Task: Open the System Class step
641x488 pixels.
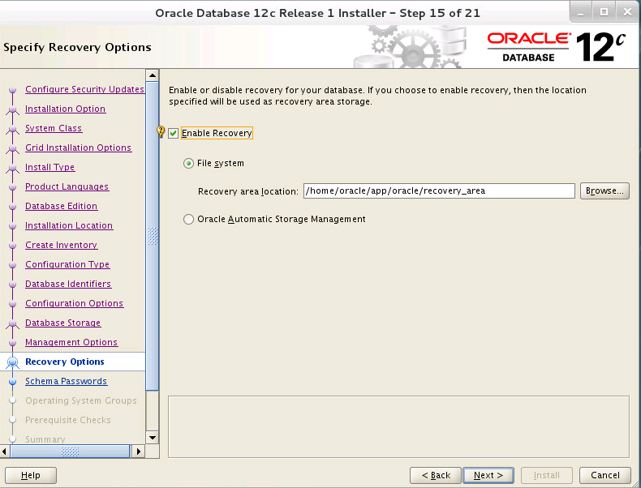Action: 54,128
